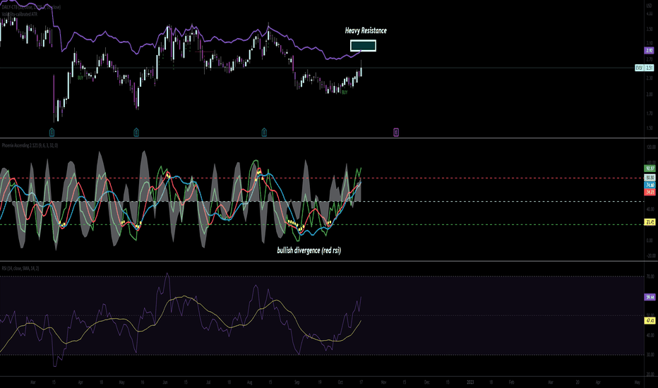Click the BUY signal label near October
This screenshot has height=388, width=658.
click(x=345, y=92)
